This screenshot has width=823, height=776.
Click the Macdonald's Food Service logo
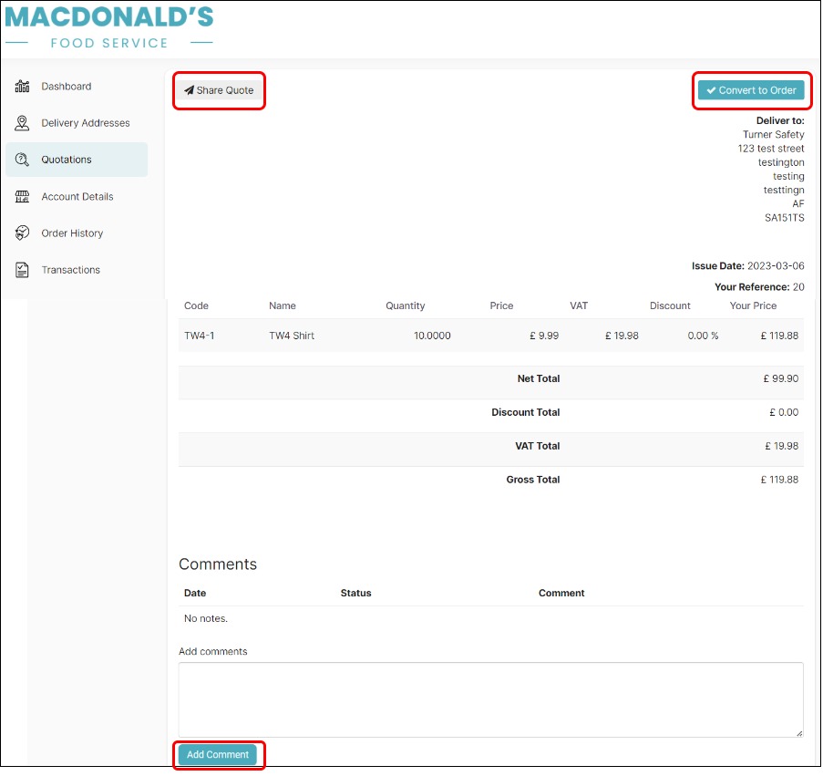point(109,27)
